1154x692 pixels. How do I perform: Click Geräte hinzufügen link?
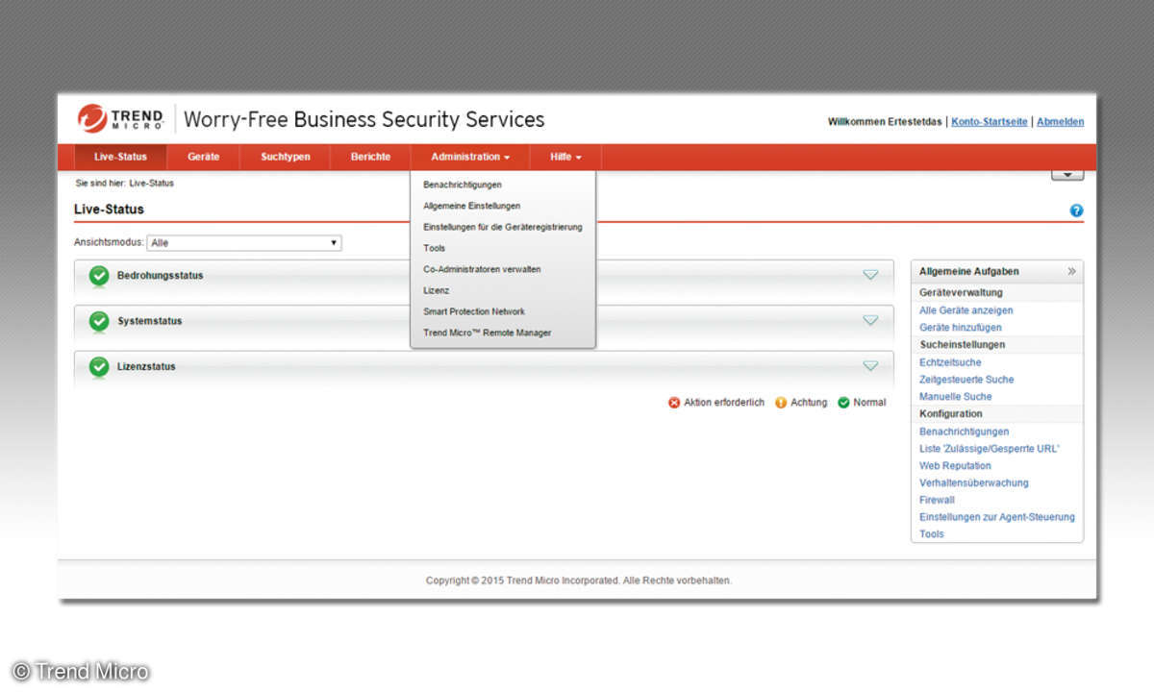click(960, 328)
